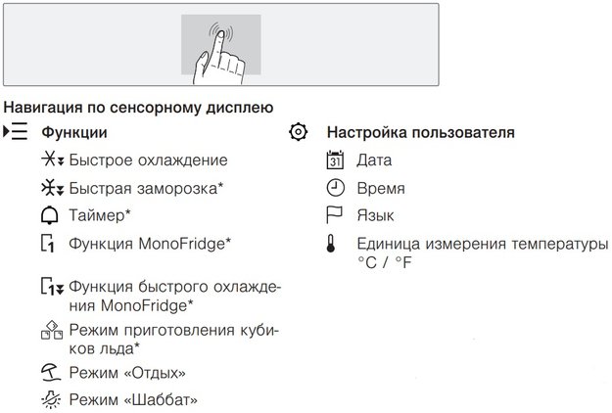Select the temperature unit thermometer icon
The image size is (612, 413).
pos(335,245)
